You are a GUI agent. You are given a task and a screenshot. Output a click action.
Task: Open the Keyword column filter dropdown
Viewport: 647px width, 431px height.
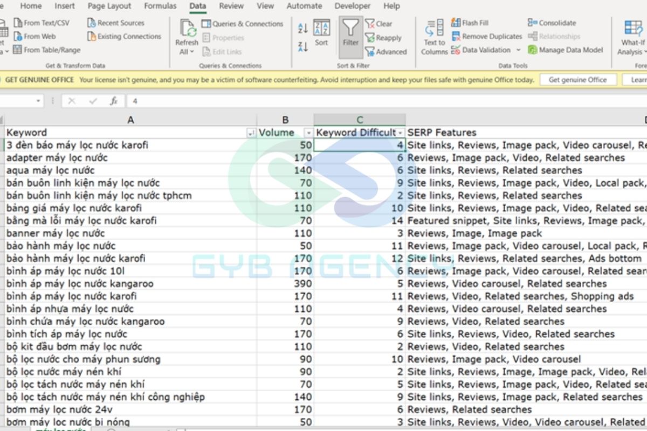tap(251, 133)
